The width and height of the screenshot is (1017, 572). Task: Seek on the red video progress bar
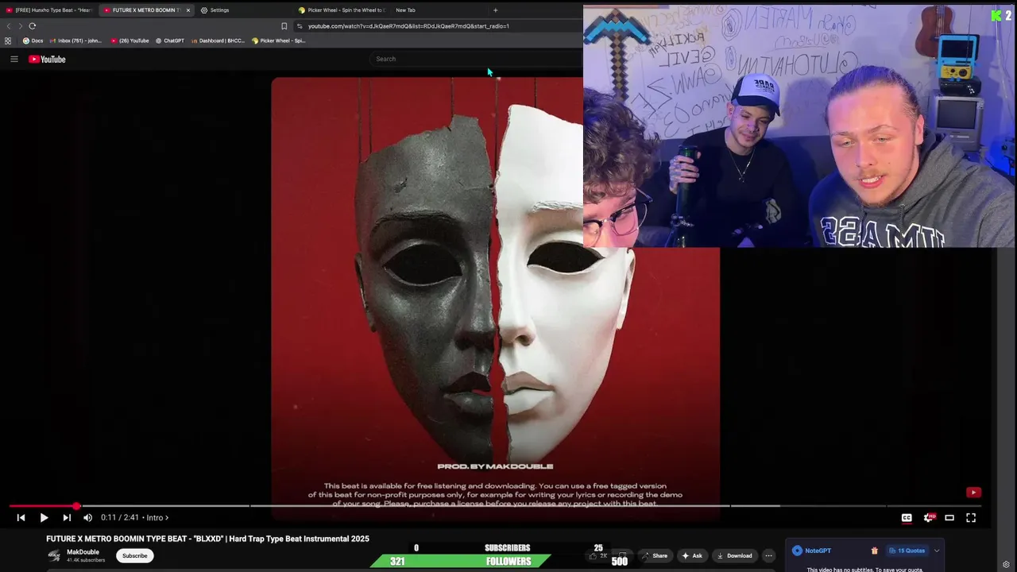click(x=43, y=505)
